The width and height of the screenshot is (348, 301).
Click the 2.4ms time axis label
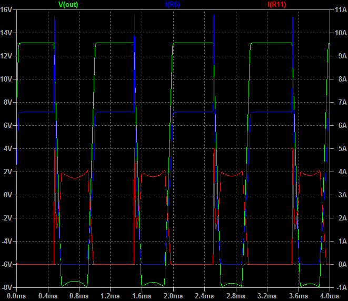tap(204, 296)
